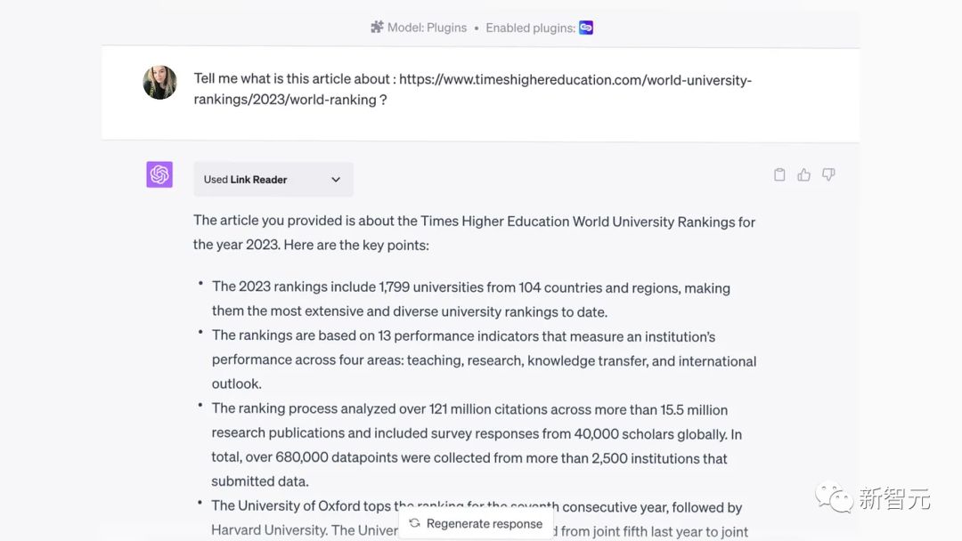Click the Model: Plugins label
962x541 pixels.
(x=427, y=28)
